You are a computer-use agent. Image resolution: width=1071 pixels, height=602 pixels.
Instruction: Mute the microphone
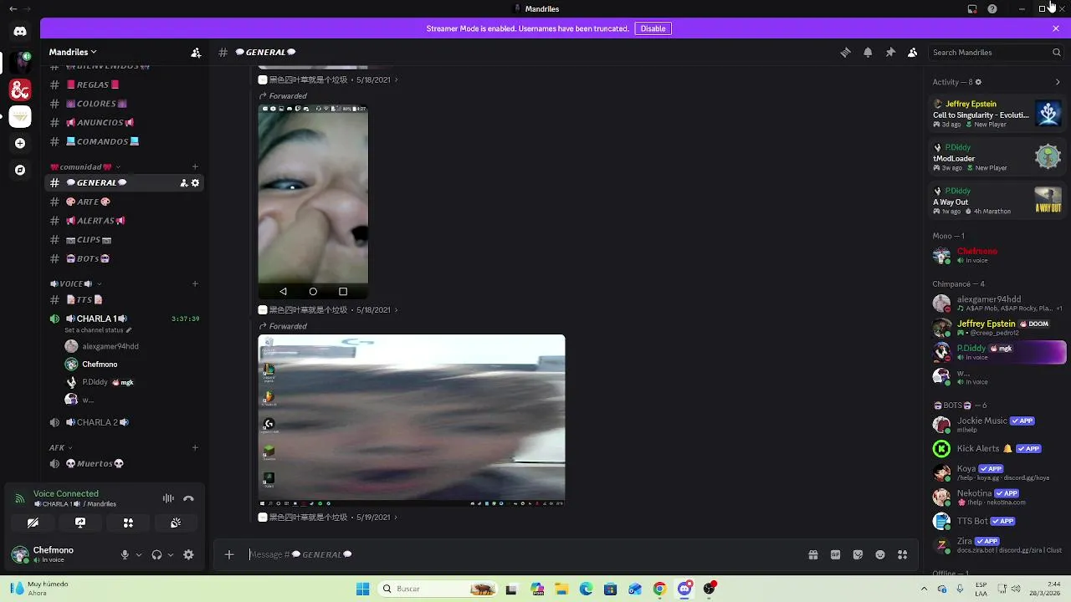(125, 554)
